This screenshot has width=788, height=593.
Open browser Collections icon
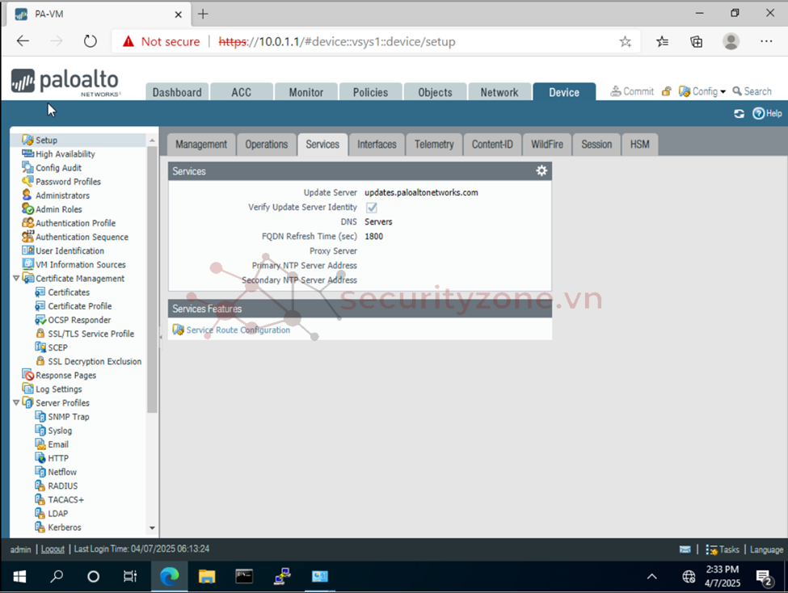tap(697, 41)
